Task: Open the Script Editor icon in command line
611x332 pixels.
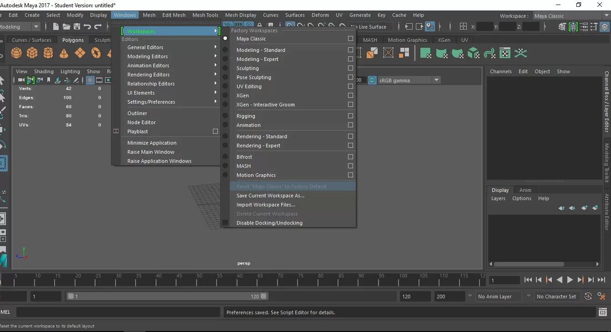Action: pos(603,312)
